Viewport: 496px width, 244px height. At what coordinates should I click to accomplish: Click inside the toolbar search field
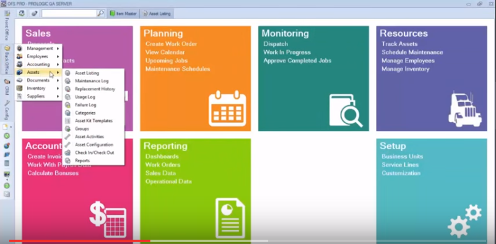[x=69, y=13]
